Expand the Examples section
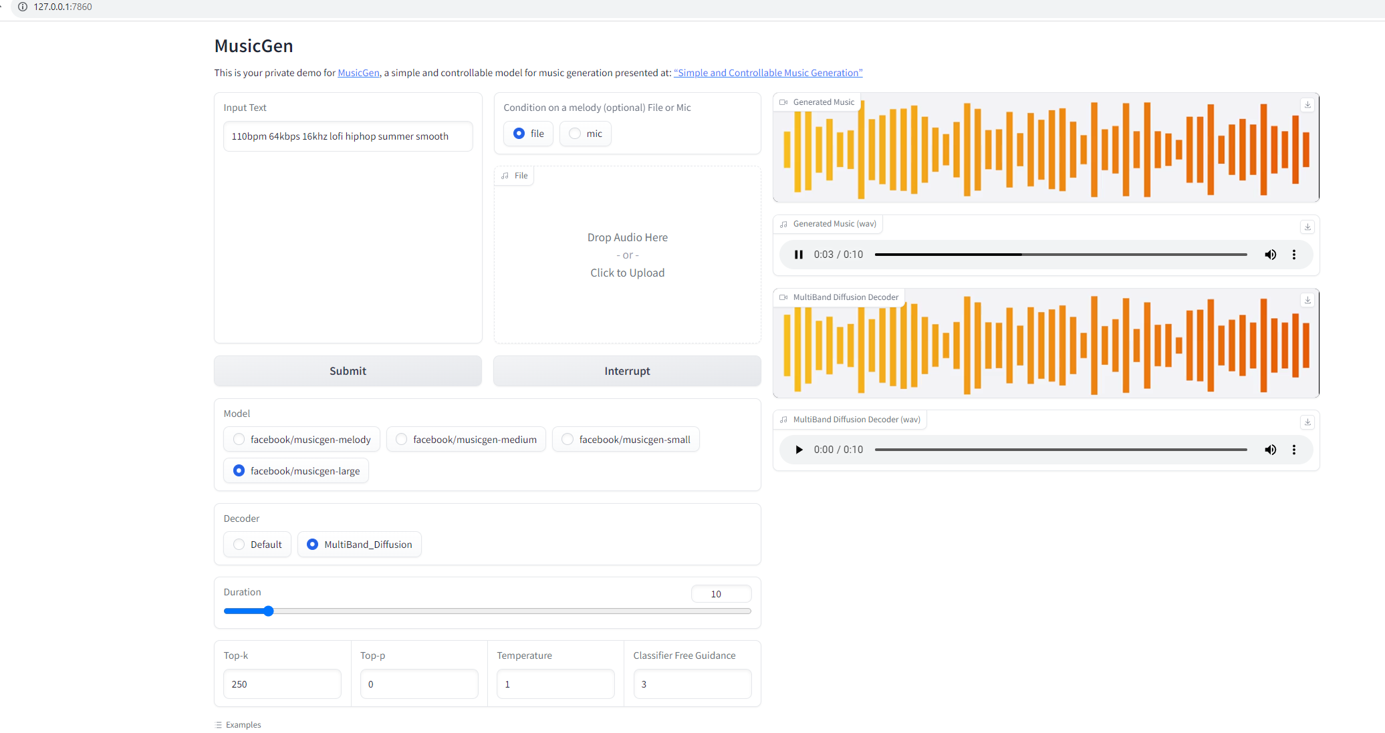The height and width of the screenshot is (733, 1385). (238, 724)
